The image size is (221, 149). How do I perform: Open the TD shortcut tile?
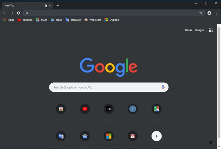point(109,109)
